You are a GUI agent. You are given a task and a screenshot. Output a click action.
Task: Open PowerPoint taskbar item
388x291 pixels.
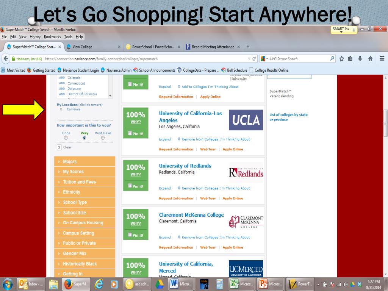pos(271,284)
